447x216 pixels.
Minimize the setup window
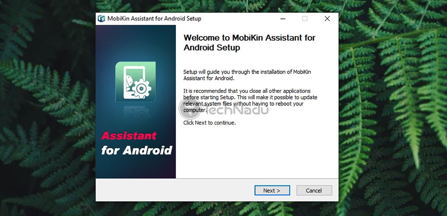[x=283, y=19]
